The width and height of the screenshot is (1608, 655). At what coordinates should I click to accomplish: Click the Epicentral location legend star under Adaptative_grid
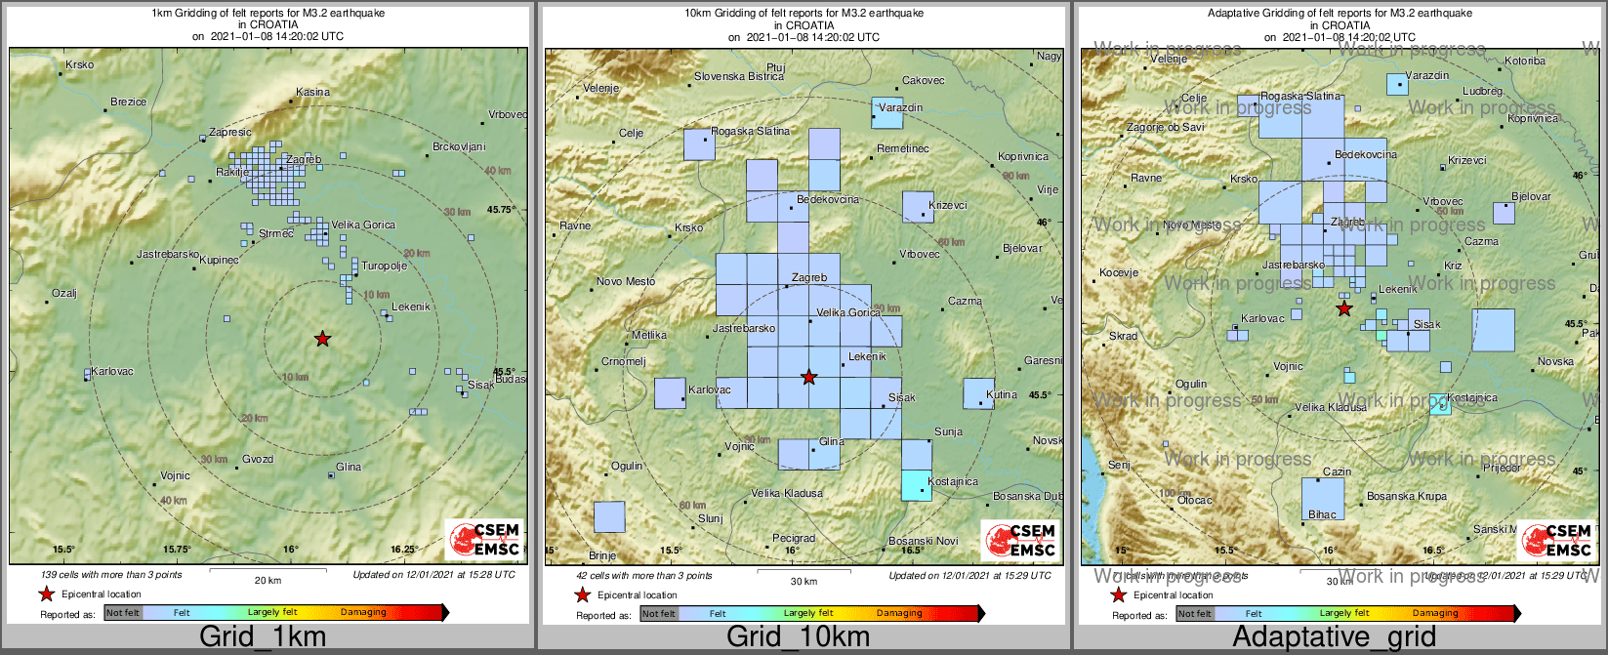tap(1118, 594)
